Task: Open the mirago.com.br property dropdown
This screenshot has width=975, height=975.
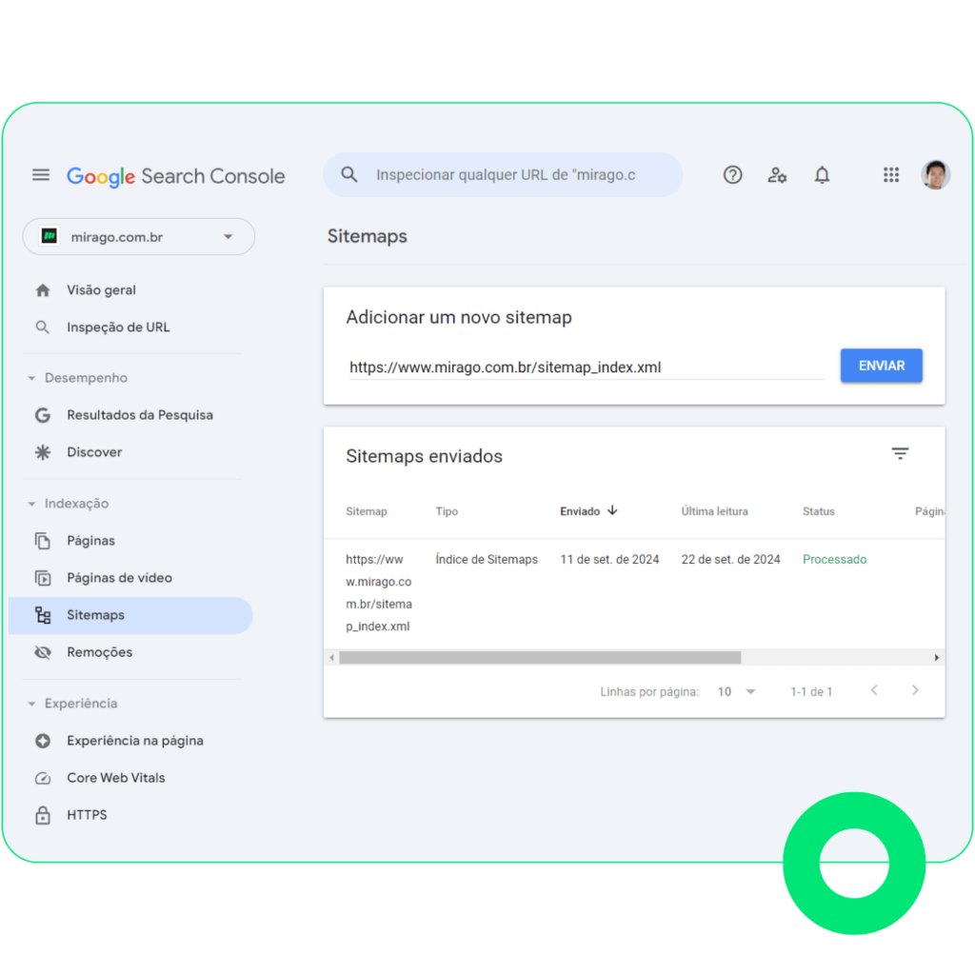Action: 139,236
